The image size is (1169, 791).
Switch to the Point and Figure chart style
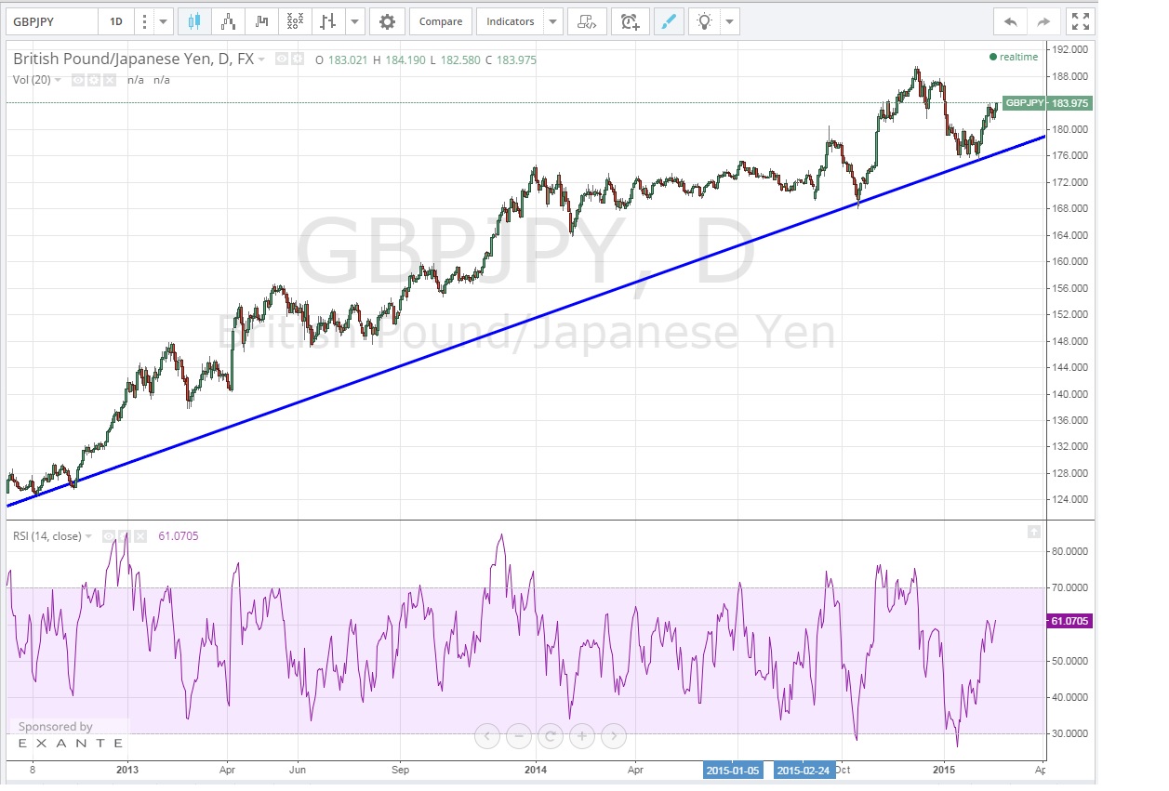click(295, 21)
